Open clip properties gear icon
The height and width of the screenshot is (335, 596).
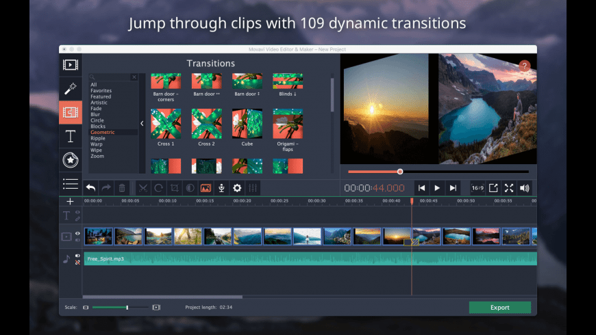pyautogui.click(x=237, y=188)
